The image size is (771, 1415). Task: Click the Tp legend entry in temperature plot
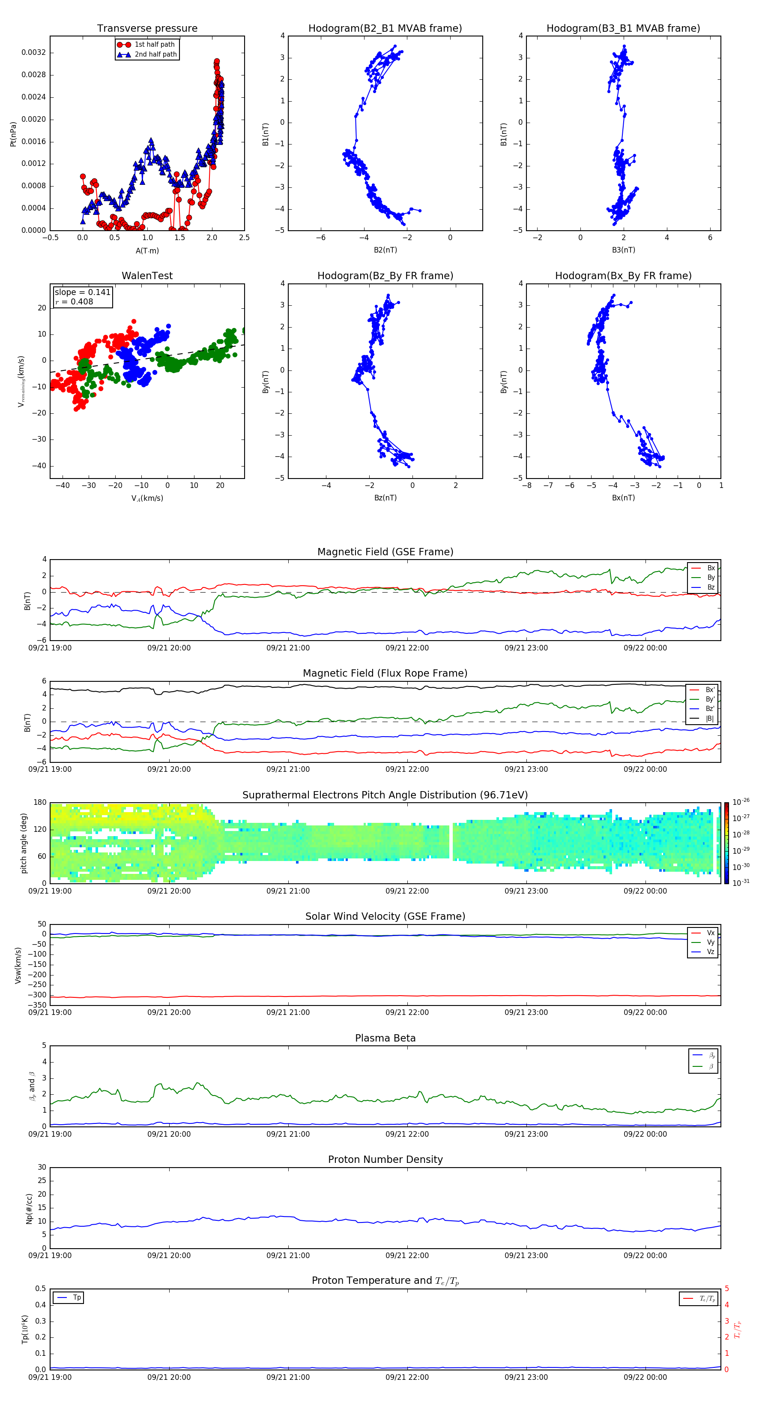pyautogui.click(x=69, y=1298)
